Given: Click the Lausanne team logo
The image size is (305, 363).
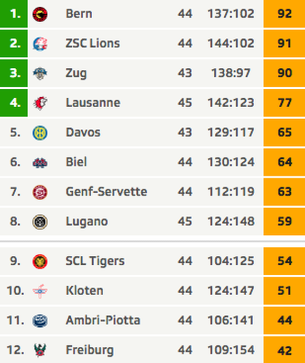Looking at the screenshot, I should [x=40, y=103].
